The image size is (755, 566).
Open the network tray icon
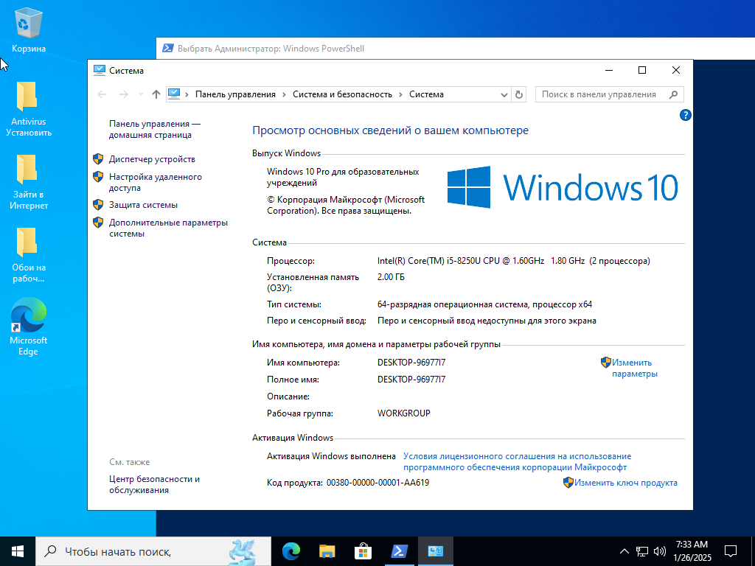642,551
